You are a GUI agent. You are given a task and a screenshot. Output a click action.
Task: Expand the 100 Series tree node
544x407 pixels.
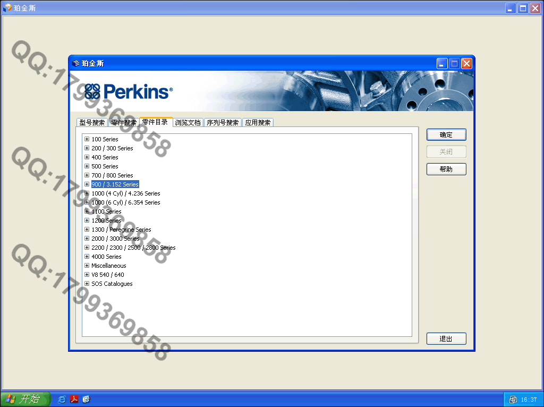(87, 139)
